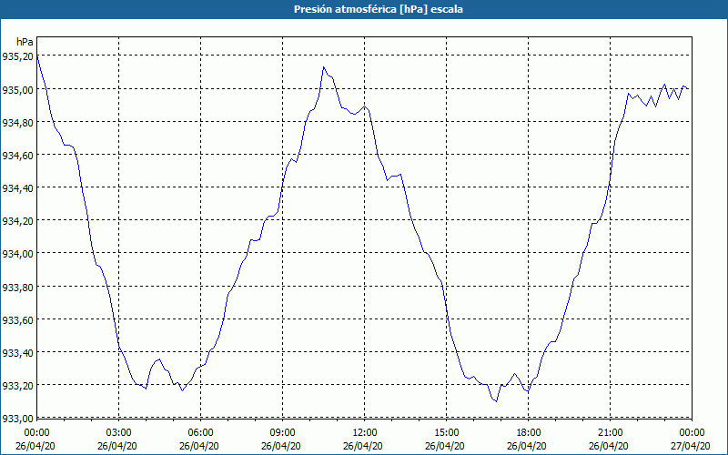728x455 pixels.
Task: Click the 934,60 y-axis label
Action: click(x=18, y=155)
